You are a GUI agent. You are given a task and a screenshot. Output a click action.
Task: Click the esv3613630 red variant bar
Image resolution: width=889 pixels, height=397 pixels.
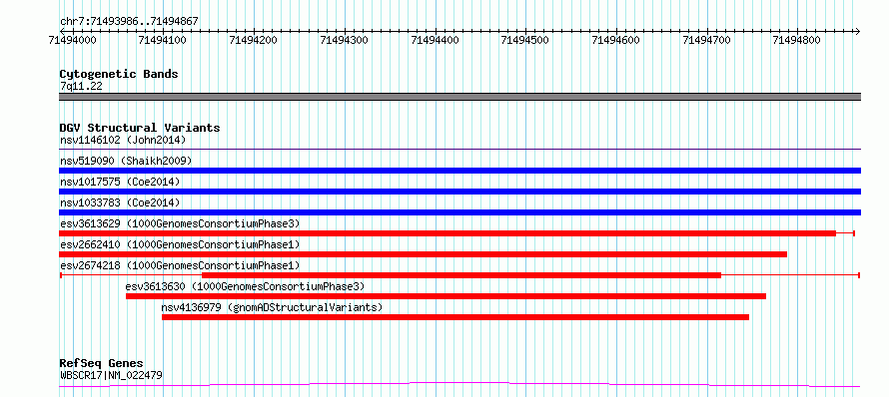[x=445, y=296]
